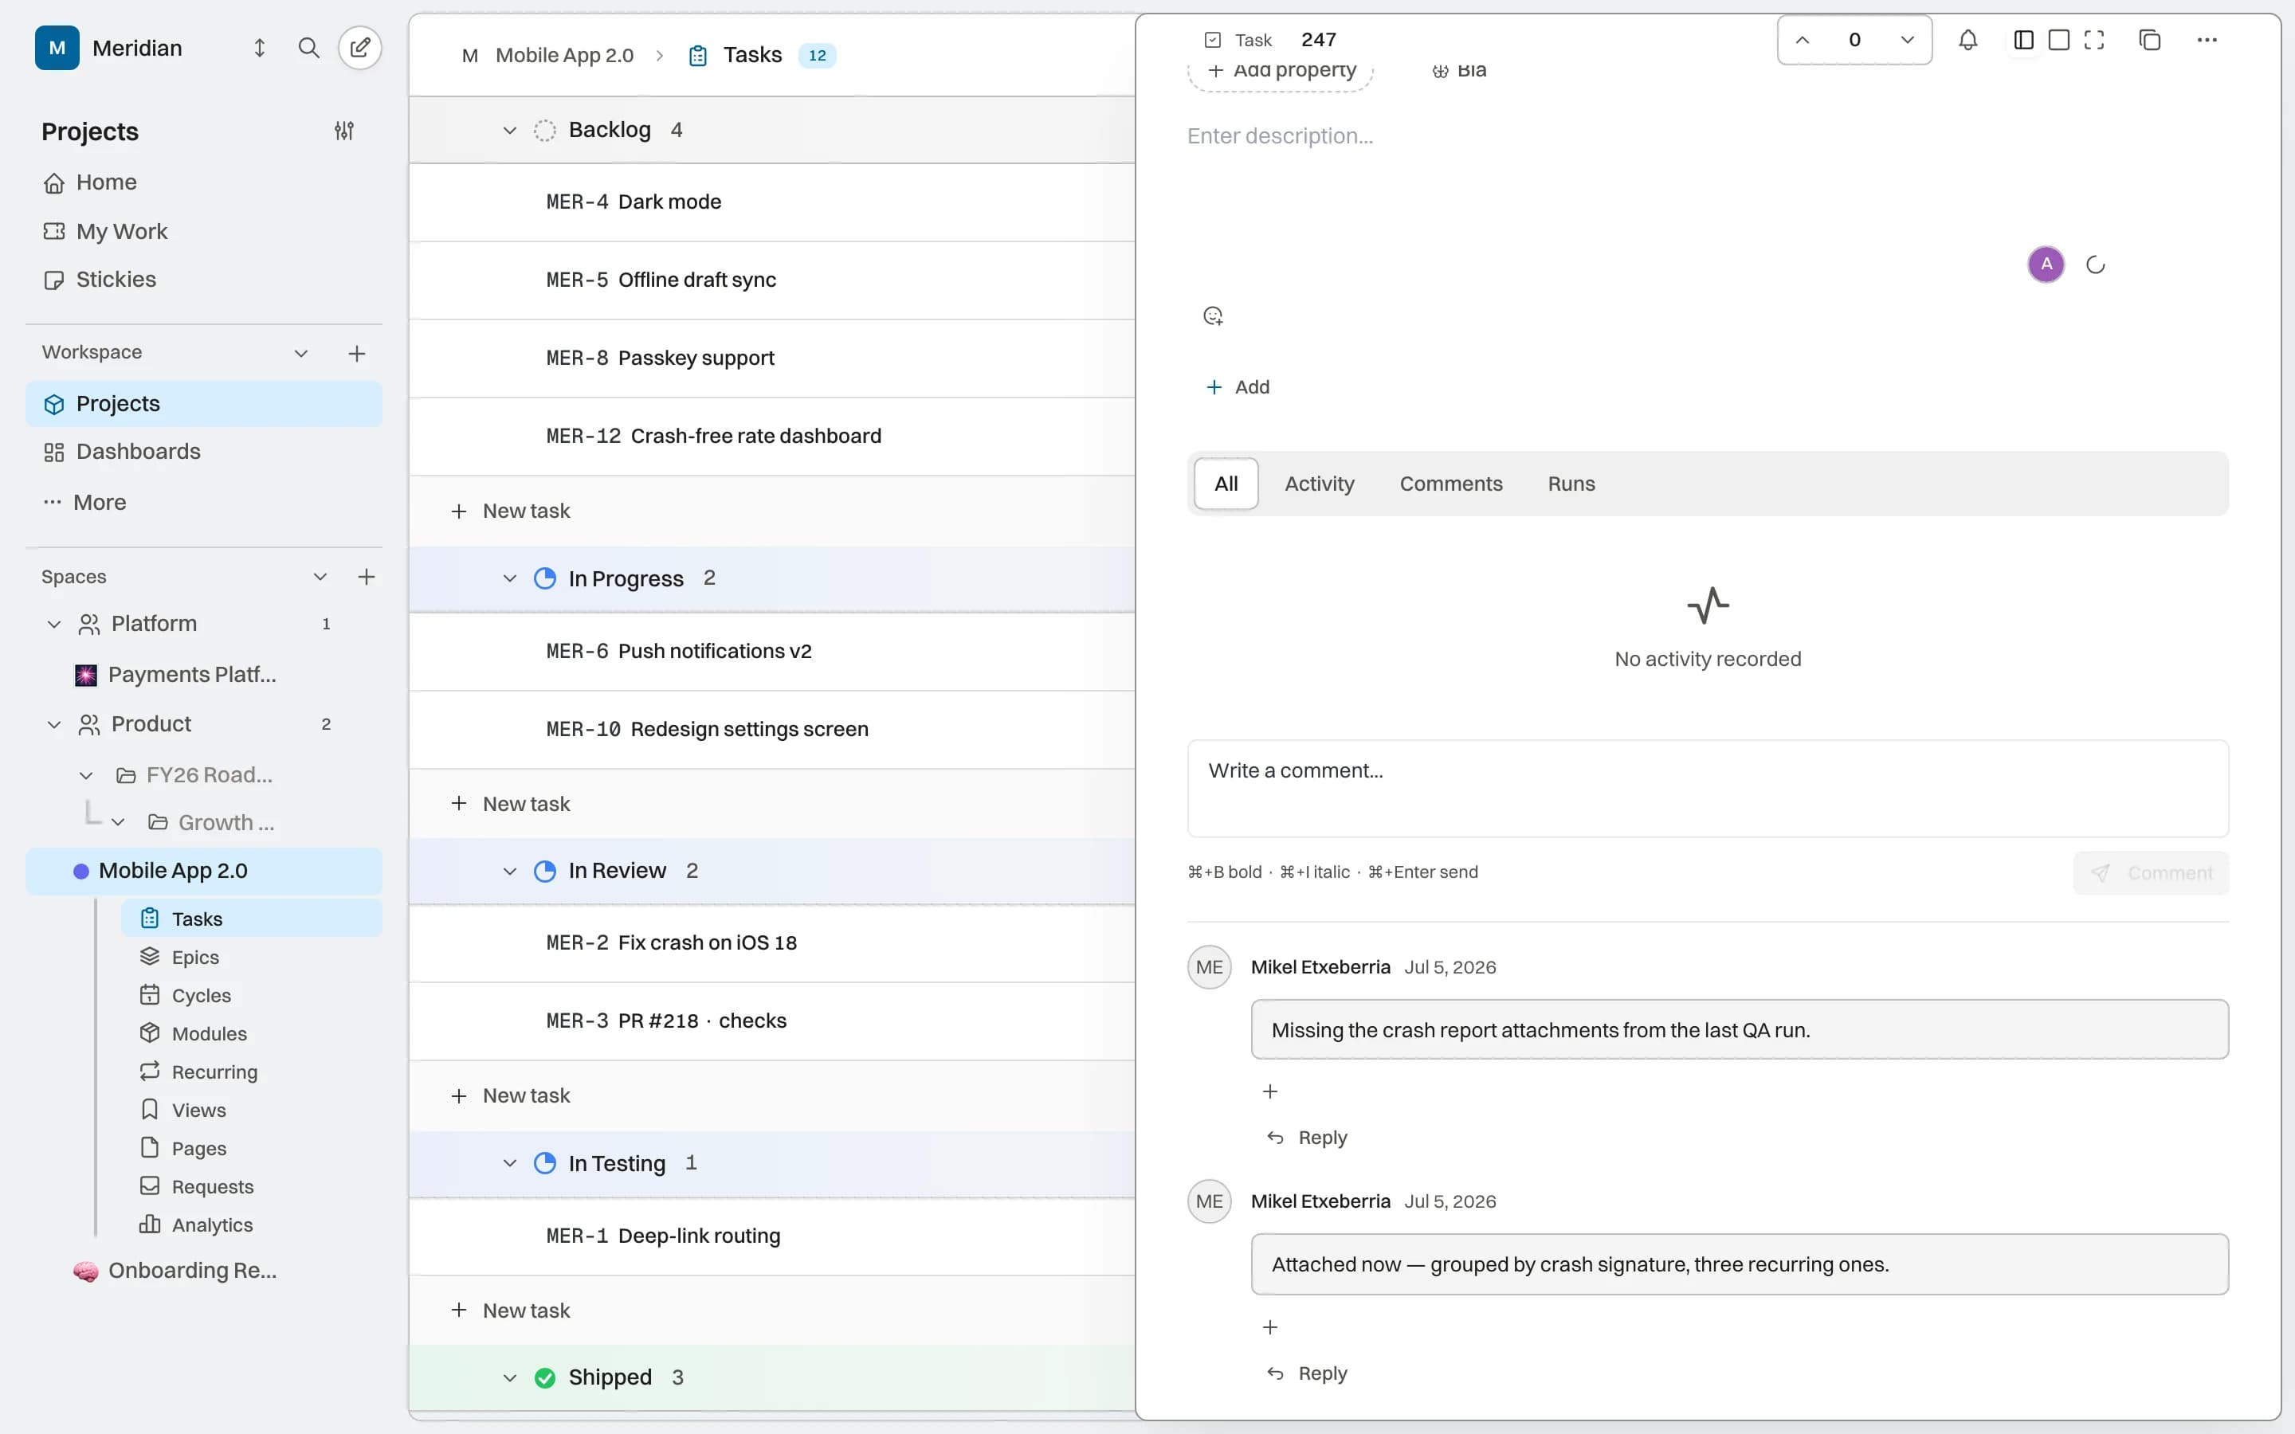Collapse the In Review group
Viewport: 2295px width, 1434px height.
[509, 871]
